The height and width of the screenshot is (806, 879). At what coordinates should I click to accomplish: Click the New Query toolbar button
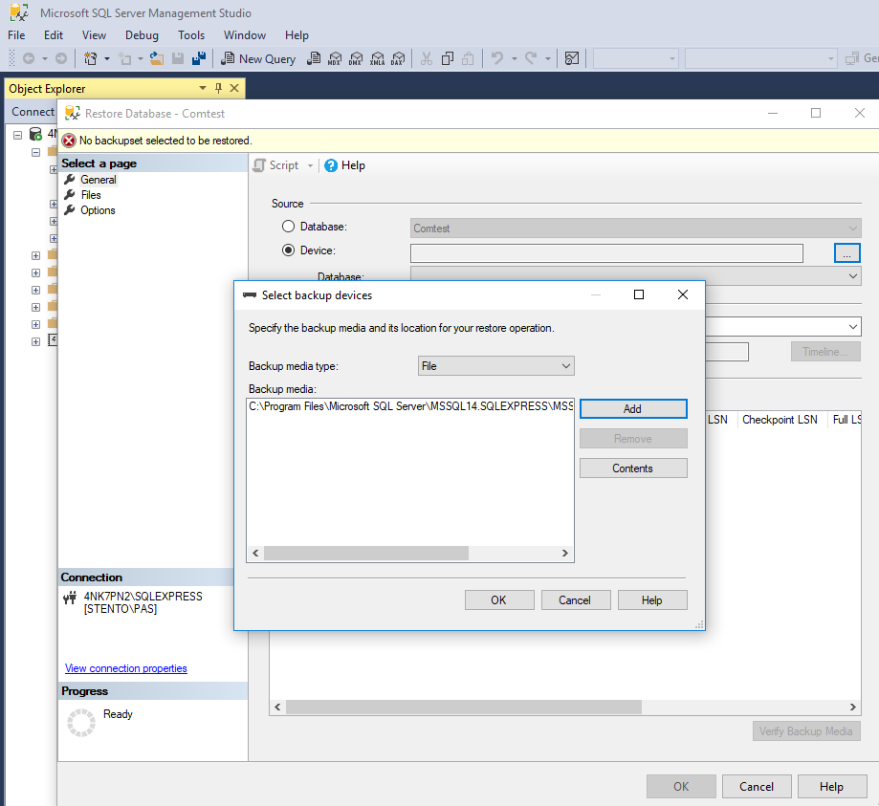click(258, 58)
